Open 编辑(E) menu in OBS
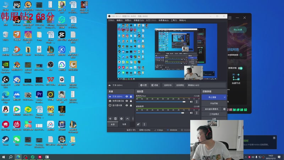284x160 pixels. [120, 20]
